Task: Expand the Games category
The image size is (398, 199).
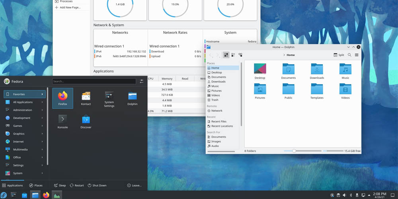Action: coord(25,126)
